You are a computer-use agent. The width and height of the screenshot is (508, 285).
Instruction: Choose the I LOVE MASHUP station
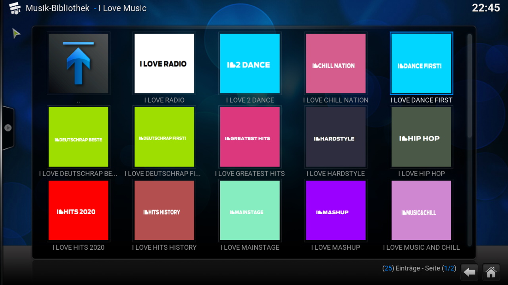[x=335, y=210]
